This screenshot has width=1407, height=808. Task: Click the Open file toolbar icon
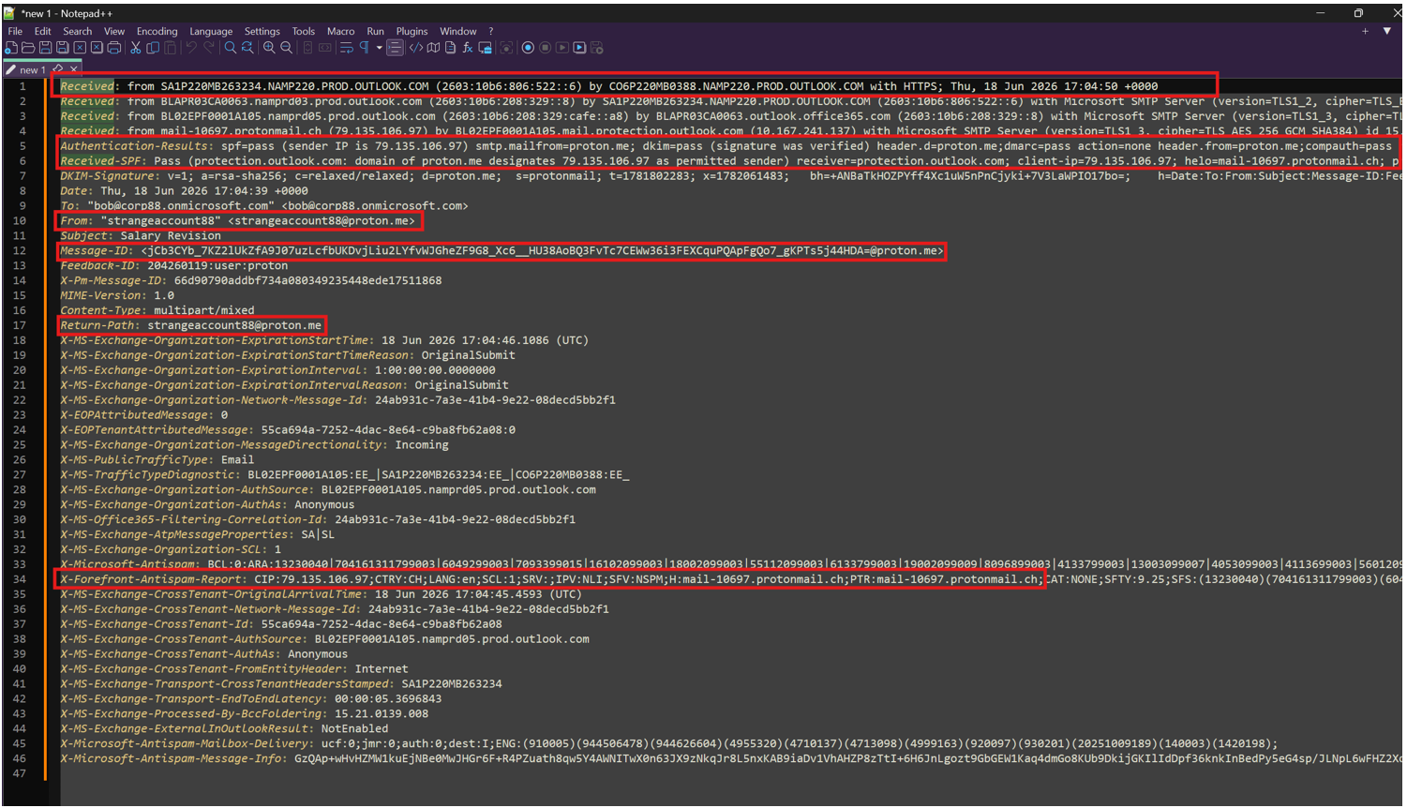(x=28, y=48)
